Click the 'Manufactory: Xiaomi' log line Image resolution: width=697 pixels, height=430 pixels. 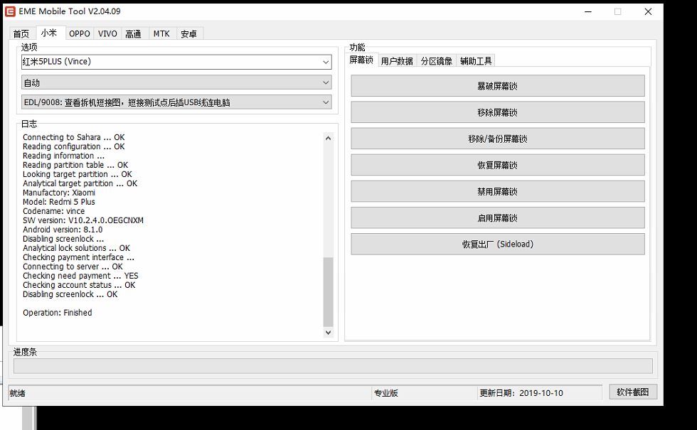coord(58,193)
